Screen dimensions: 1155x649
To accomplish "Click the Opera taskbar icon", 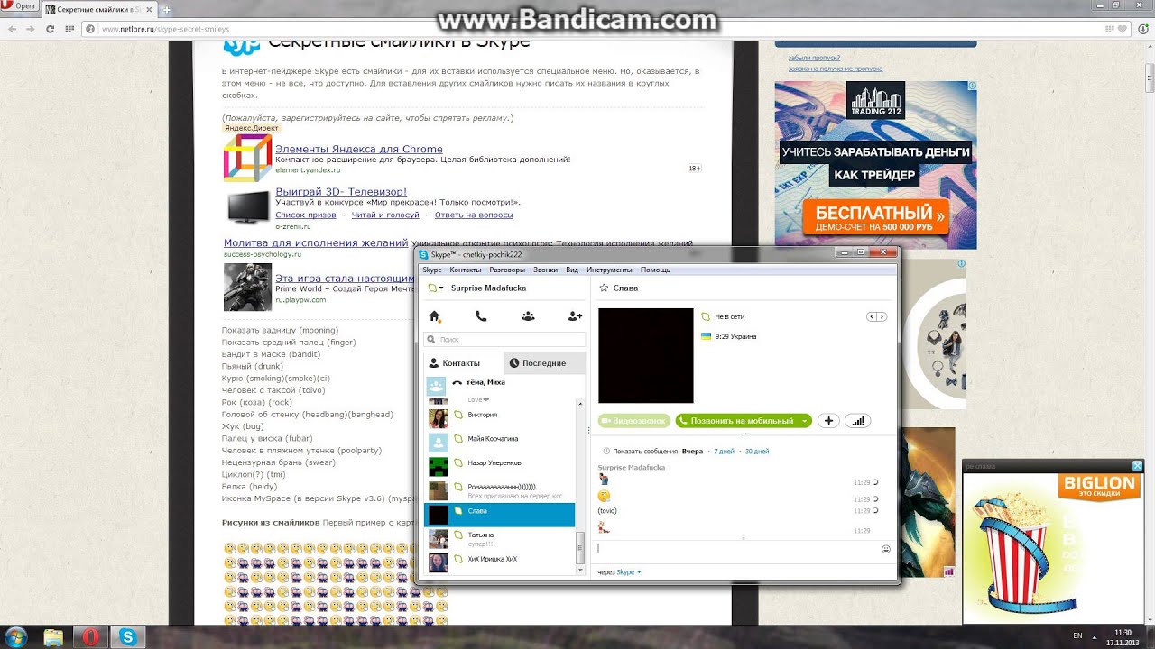I will (x=90, y=637).
